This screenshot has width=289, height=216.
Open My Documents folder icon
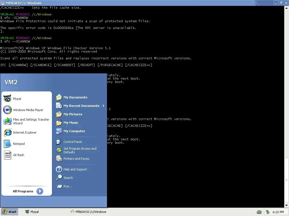(59, 97)
